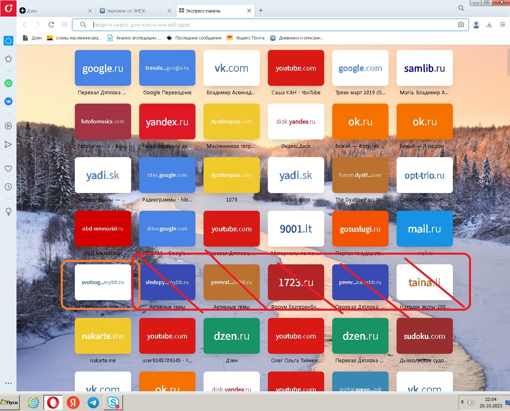Open VK messenger in the sidebar

point(8,102)
